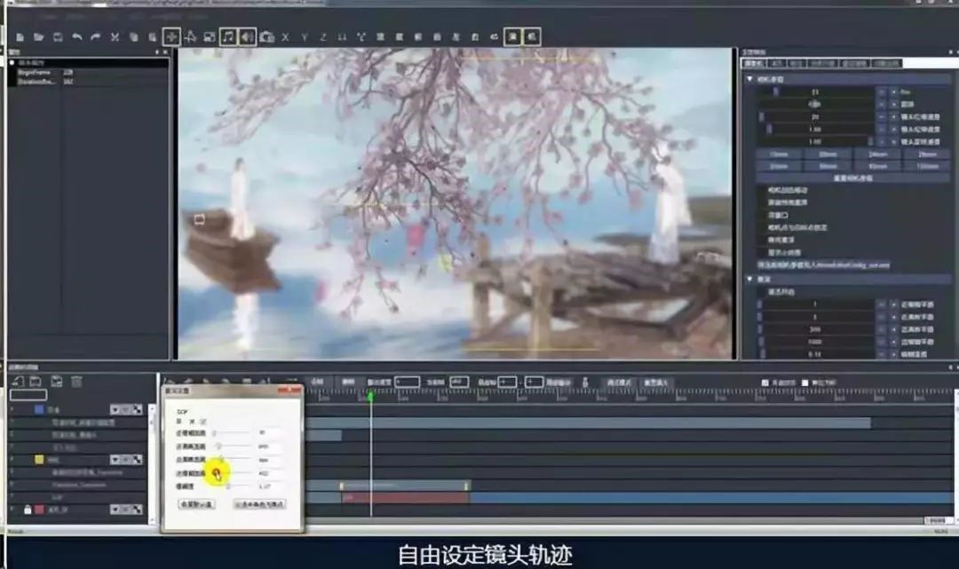Toggle the music note icon in toolbar
This screenshot has height=569, width=959.
228,36
